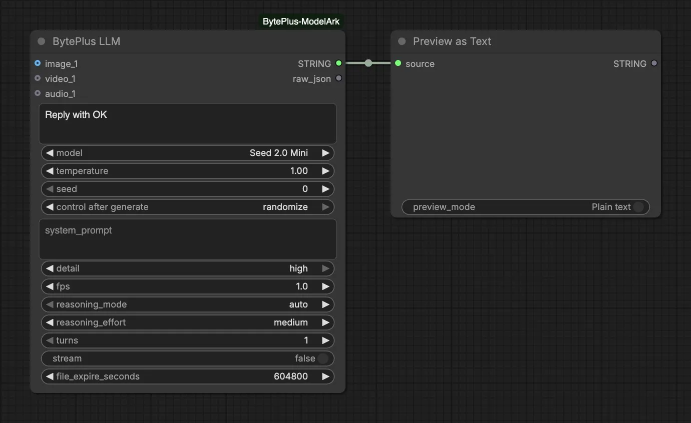Open the model Seed 2.0 Mini combo
Image resolution: width=691 pixels, height=423 pixels.
coord(187,153)
